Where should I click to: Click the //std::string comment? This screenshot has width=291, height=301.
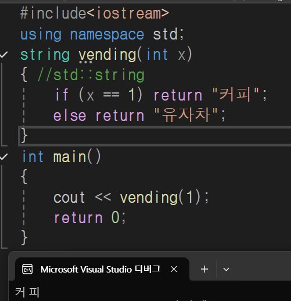pos(91,75)
